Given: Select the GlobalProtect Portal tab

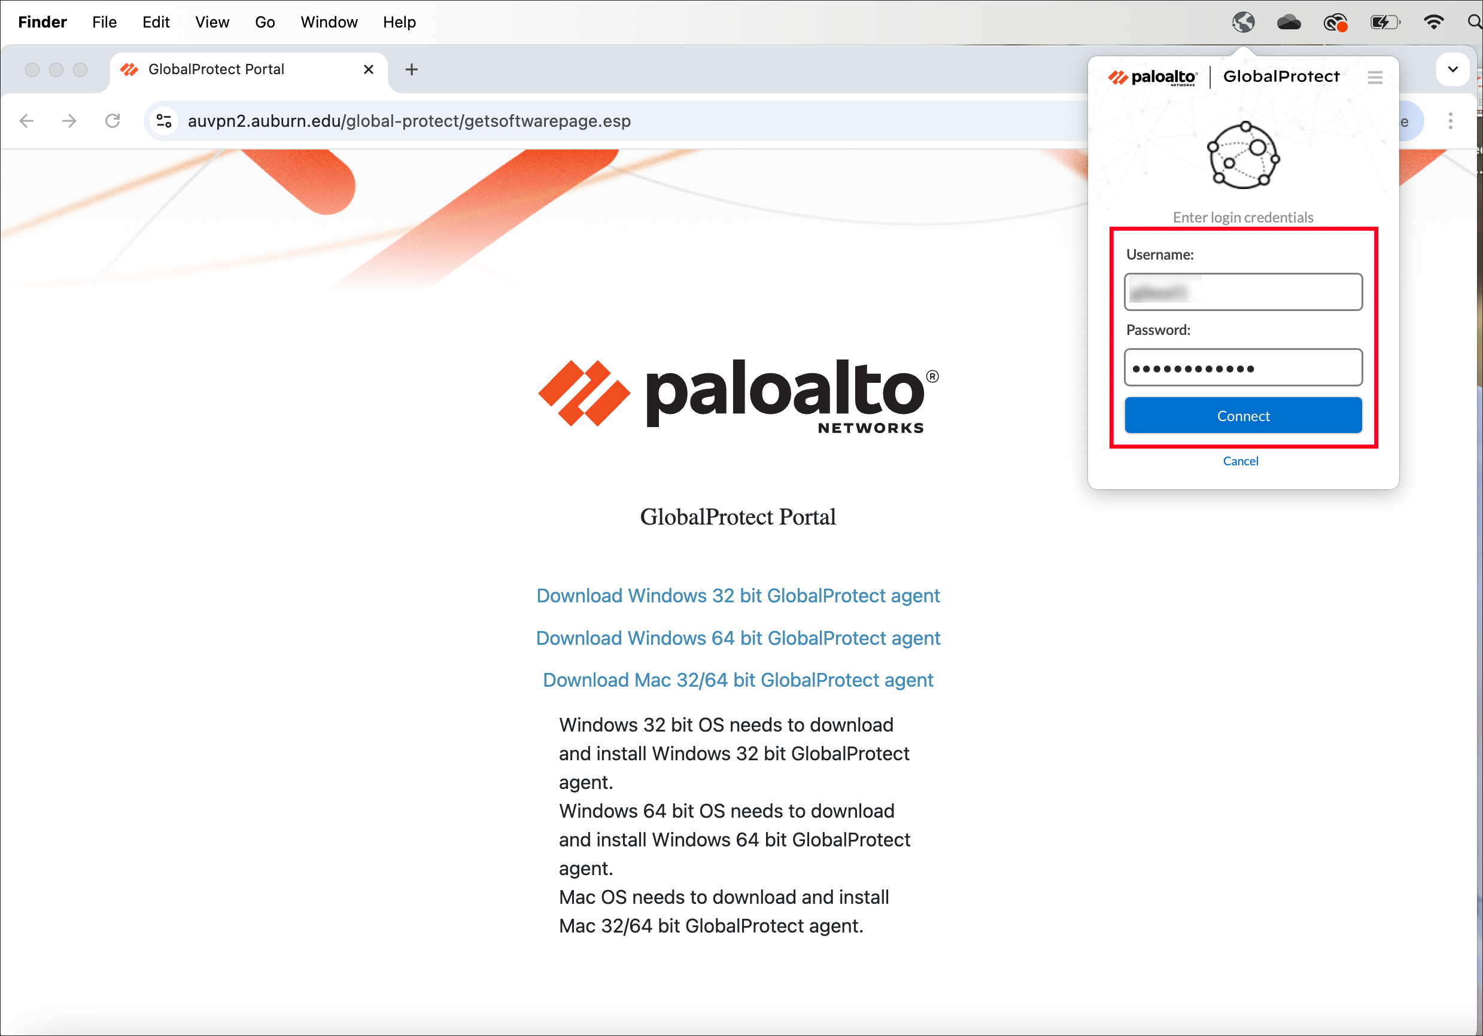Looking at the screenshot, I should (249, 69).
